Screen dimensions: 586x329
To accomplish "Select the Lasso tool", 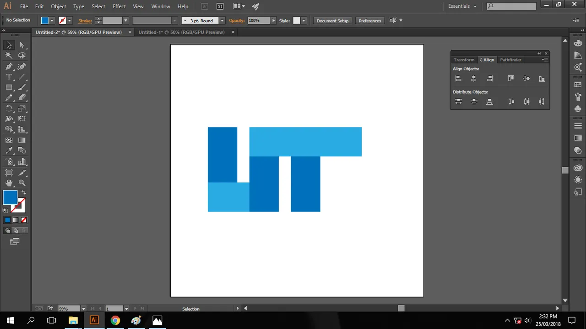I will click(22, 55).
